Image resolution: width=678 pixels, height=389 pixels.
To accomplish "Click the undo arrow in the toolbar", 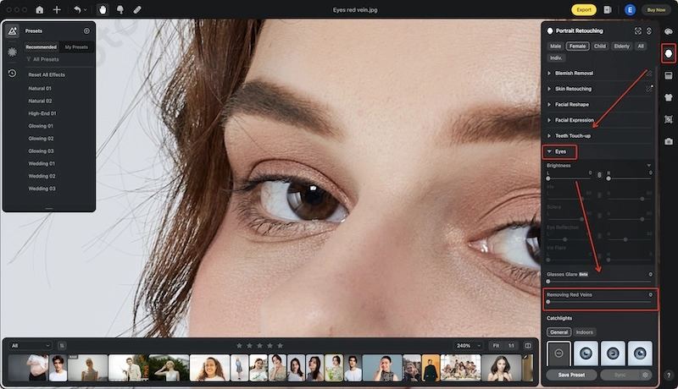I will [77, 9].
